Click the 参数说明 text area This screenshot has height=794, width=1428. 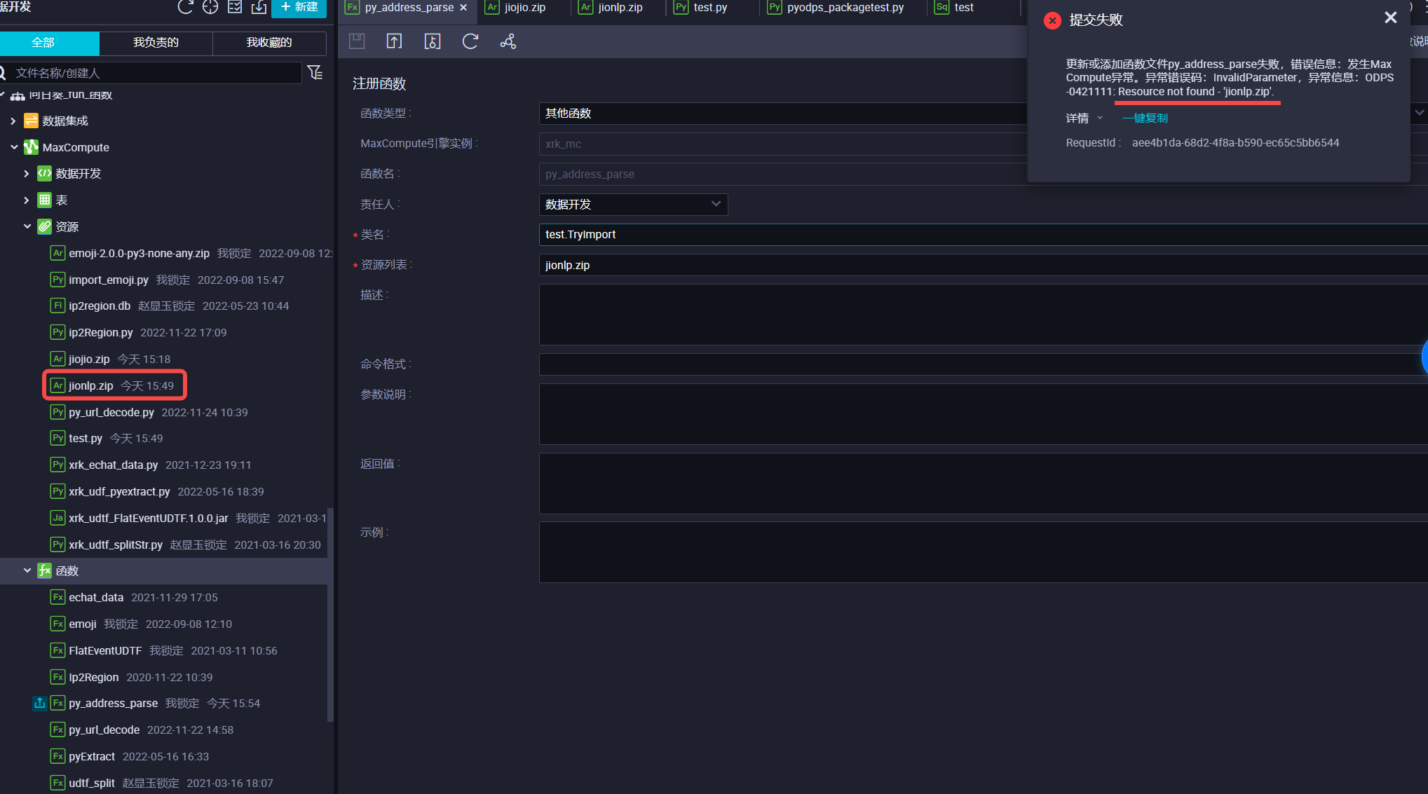[x=983, y=413]
